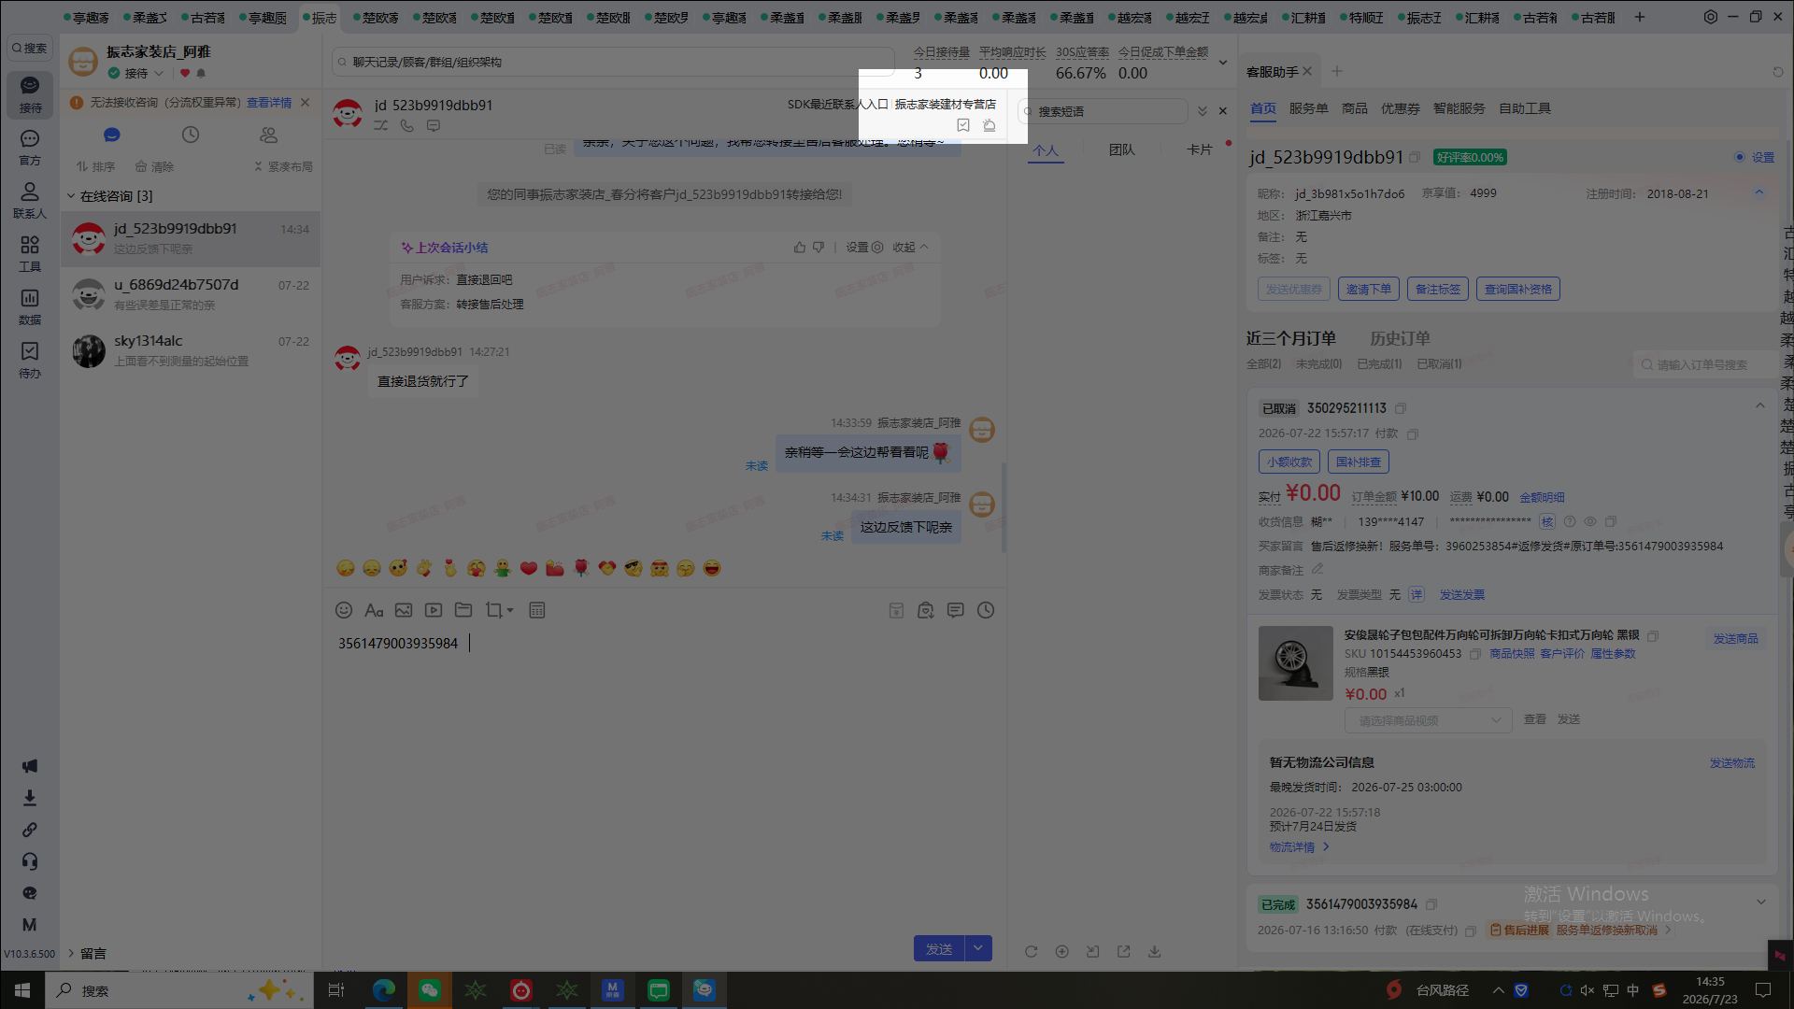Open Microsoft Edge from the taskbar
The width and height of the screenshot is (1794, 1009).
384,990
